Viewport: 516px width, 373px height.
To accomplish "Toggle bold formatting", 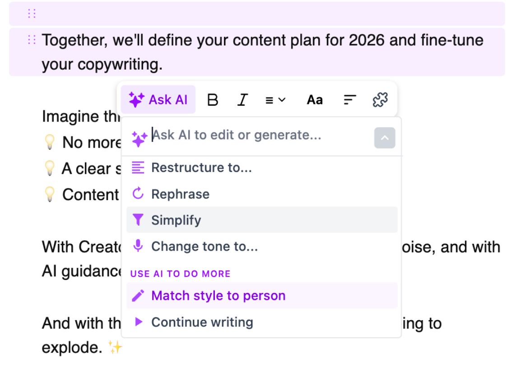I will (212, 100).
